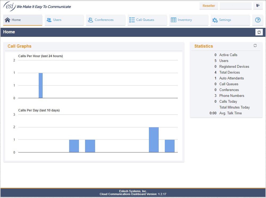The height and width of the screenshot is (198, 266).
Task: Refresh page using Home bar refresh icon
Action: pos(259,32)
